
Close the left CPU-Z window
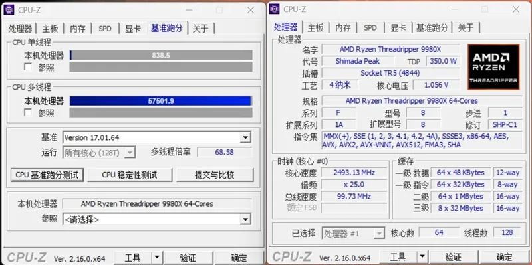[x=251, y=10]
